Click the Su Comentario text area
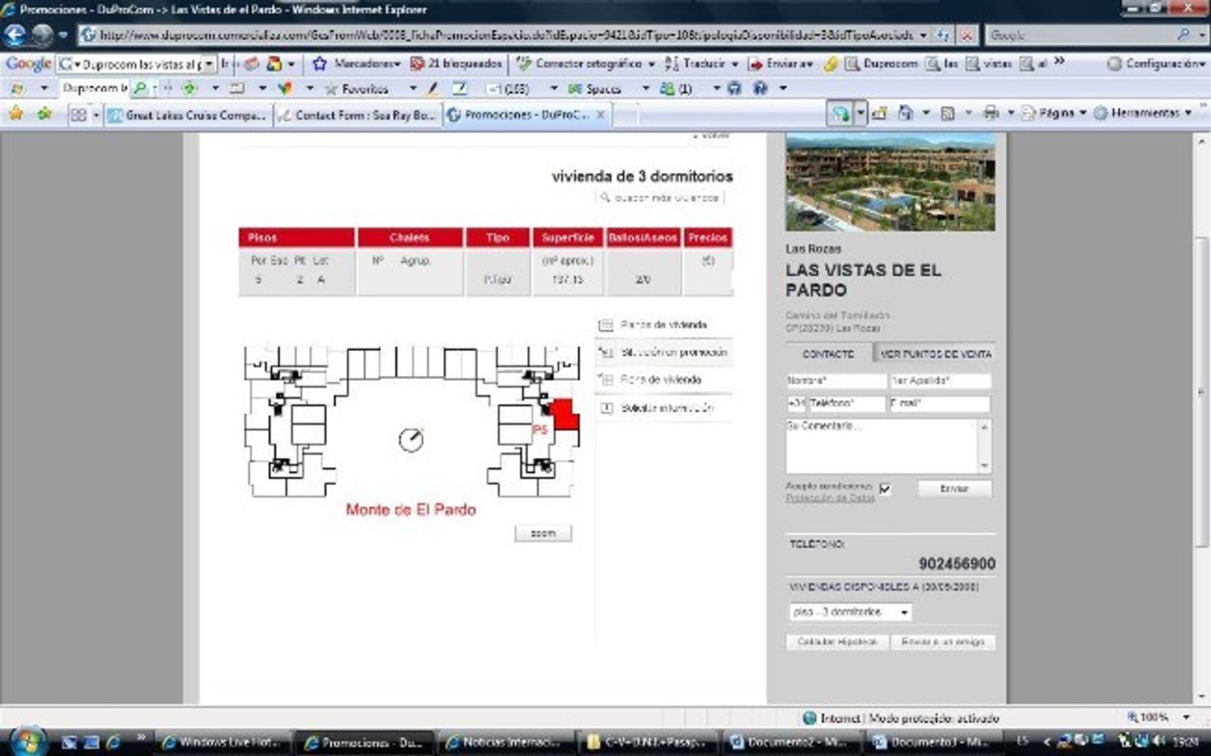 [882, 445]
